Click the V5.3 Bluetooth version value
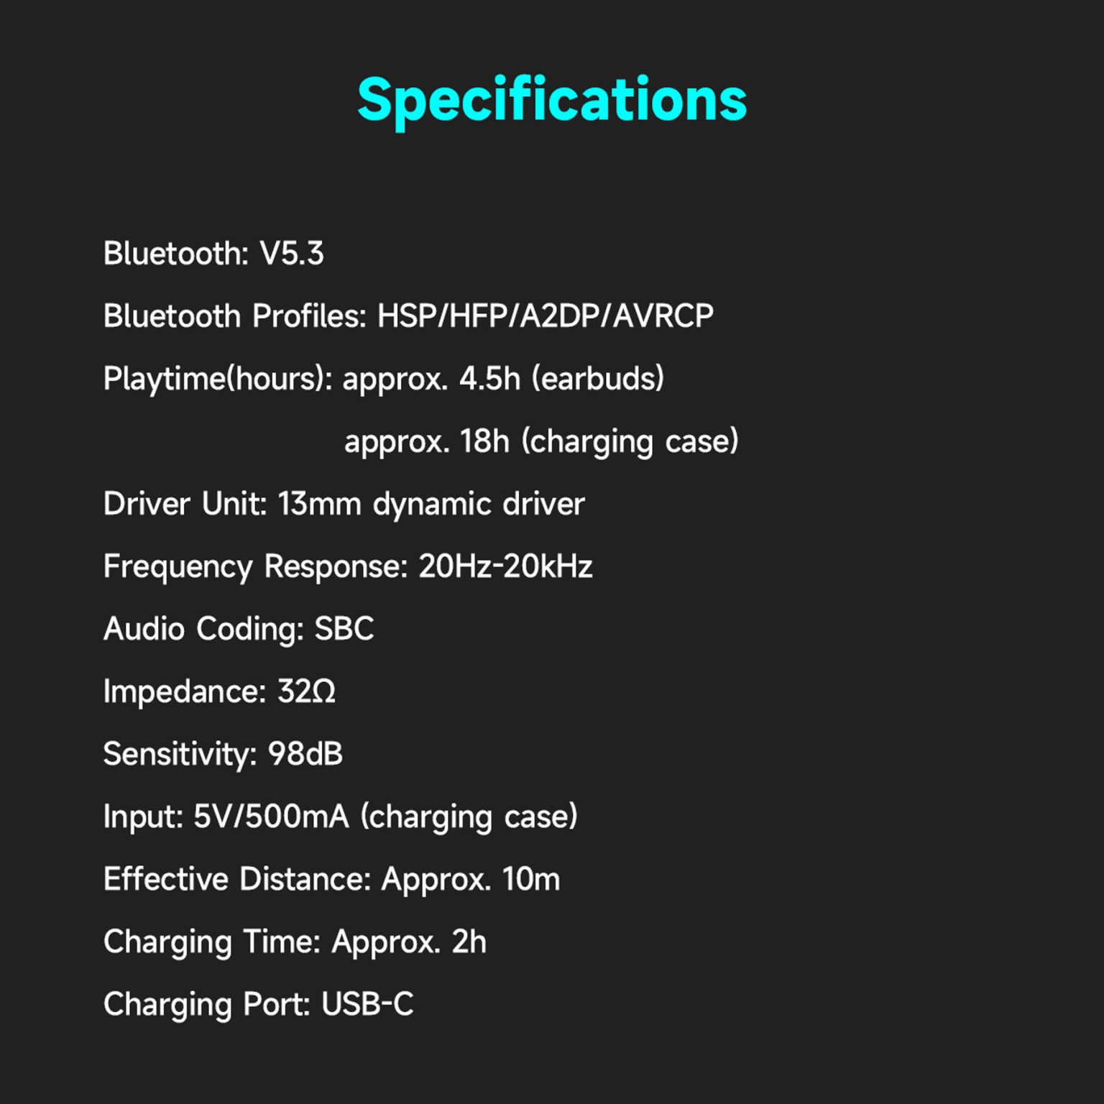This screenshot has width=1104, height=1104. click(x=292, y=254)
